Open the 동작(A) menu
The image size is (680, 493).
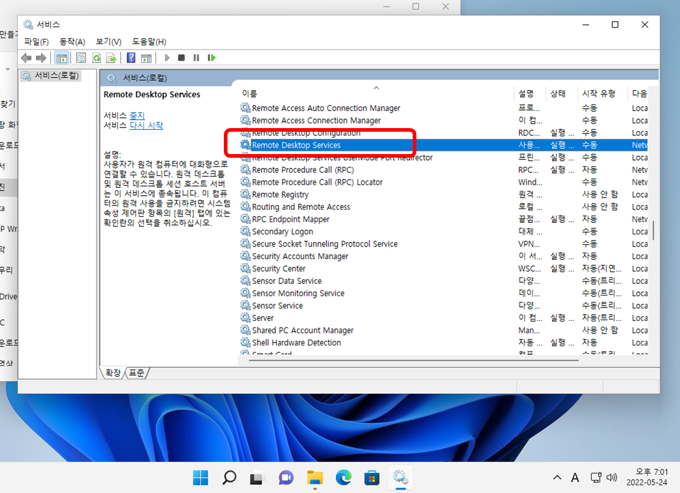[72, 42]
